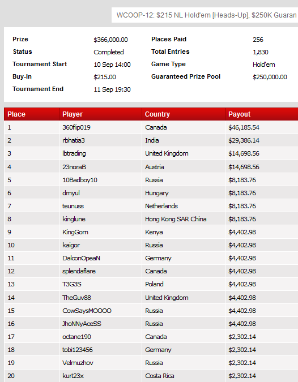Click Velmuzhov player name
The image size is (298, 382).
78,363
